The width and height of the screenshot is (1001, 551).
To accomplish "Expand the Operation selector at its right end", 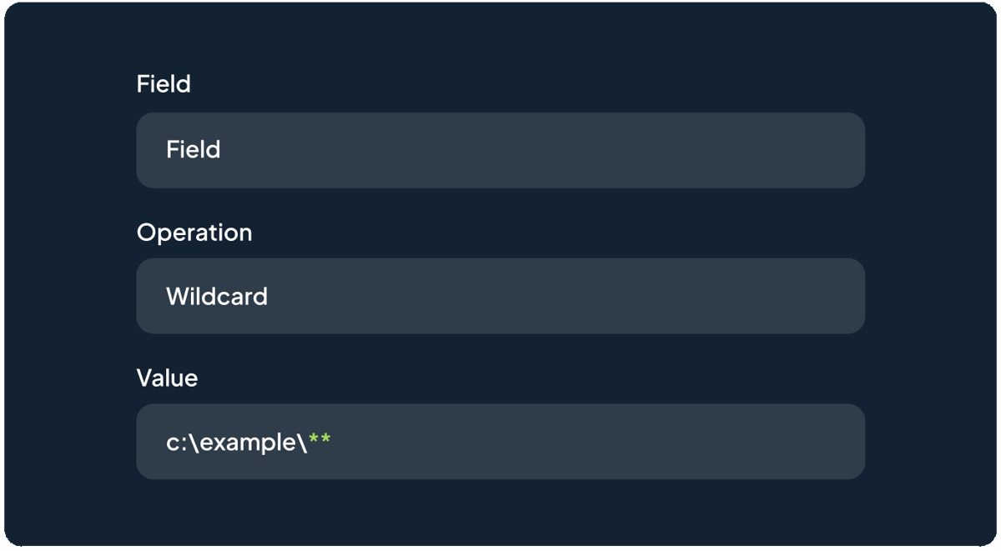I will 834,296.
